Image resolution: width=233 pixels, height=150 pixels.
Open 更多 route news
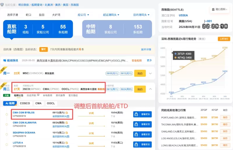tap(149, 60)
